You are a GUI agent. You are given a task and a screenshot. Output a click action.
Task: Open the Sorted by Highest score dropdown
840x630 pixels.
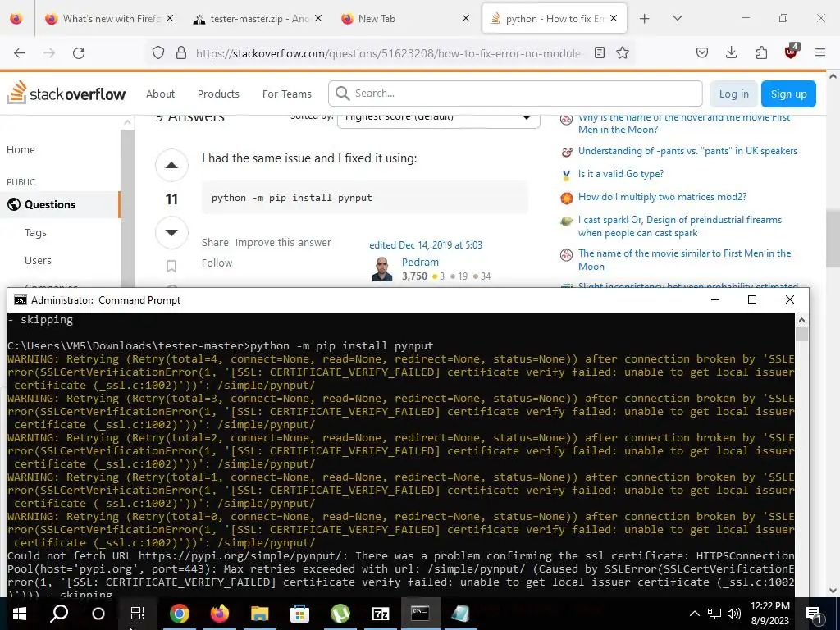pos(438,121)
